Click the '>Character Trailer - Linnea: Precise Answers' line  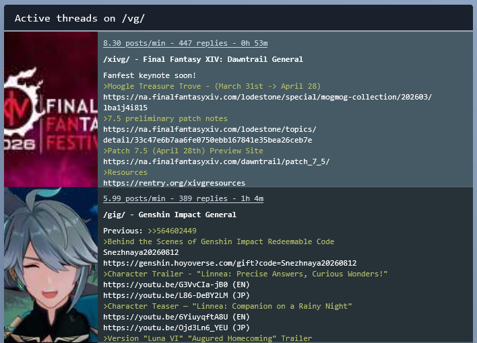click(245, 274)
